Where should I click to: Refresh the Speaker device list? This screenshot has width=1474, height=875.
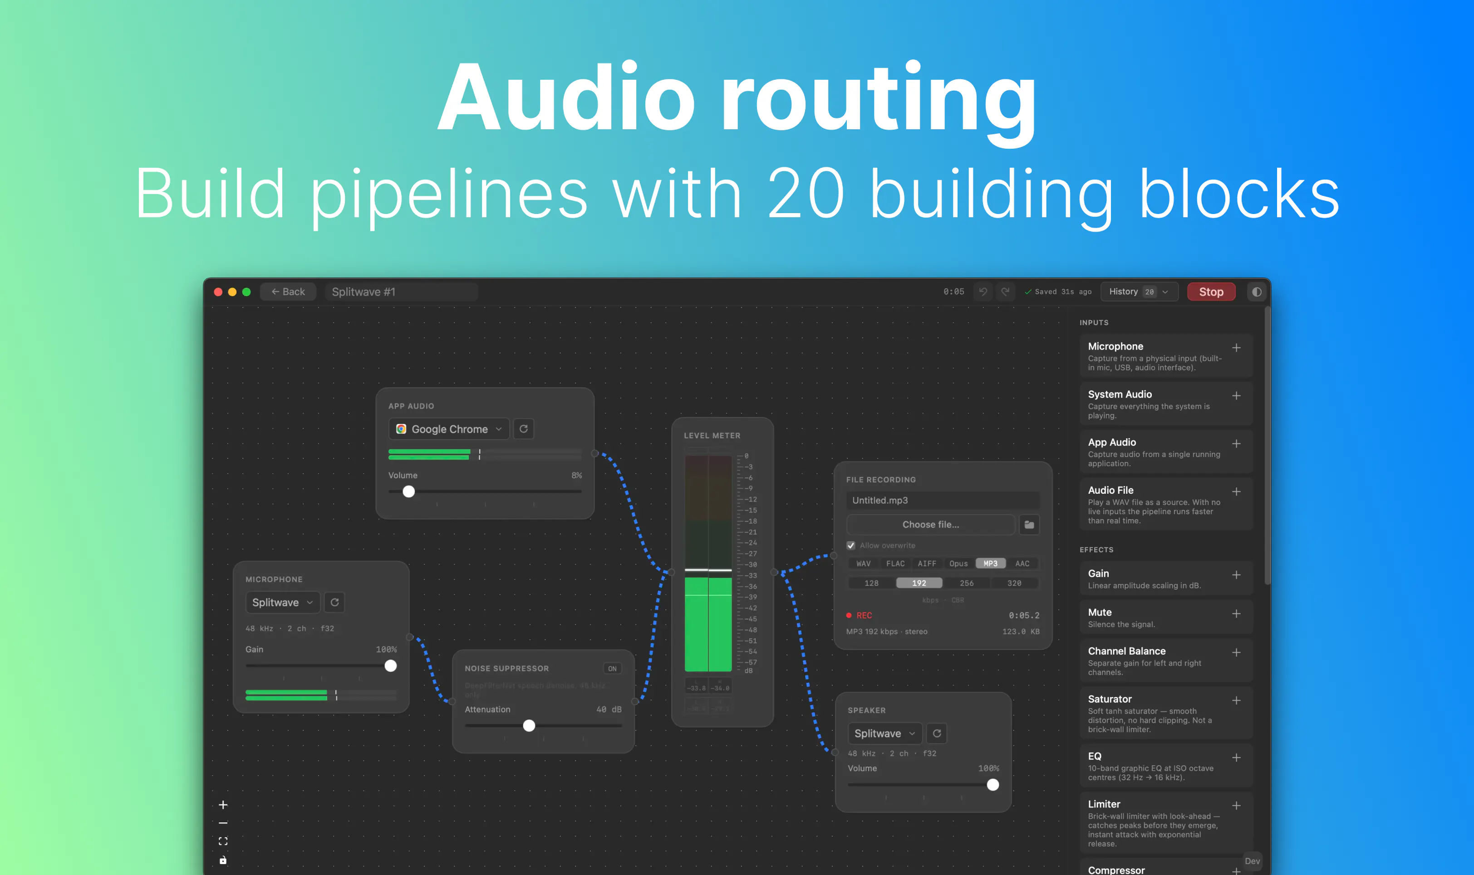pos(937,734)
